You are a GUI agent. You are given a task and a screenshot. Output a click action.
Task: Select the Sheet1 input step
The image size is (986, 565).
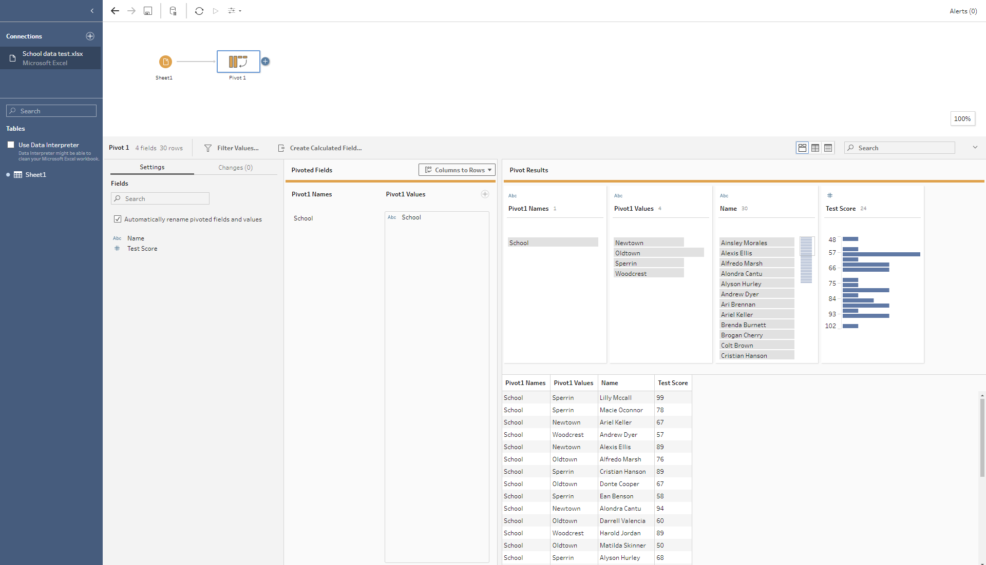[x=165, y=62]
